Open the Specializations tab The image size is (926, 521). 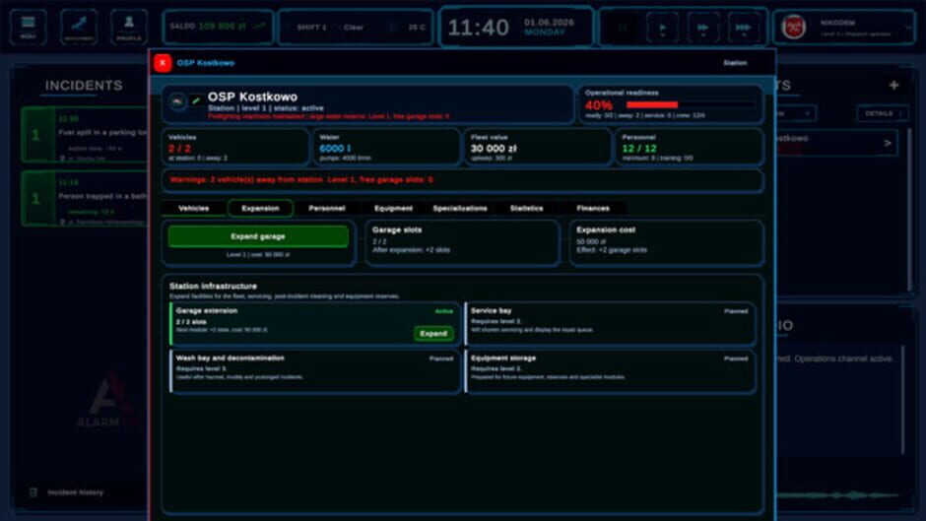point(460,209)
